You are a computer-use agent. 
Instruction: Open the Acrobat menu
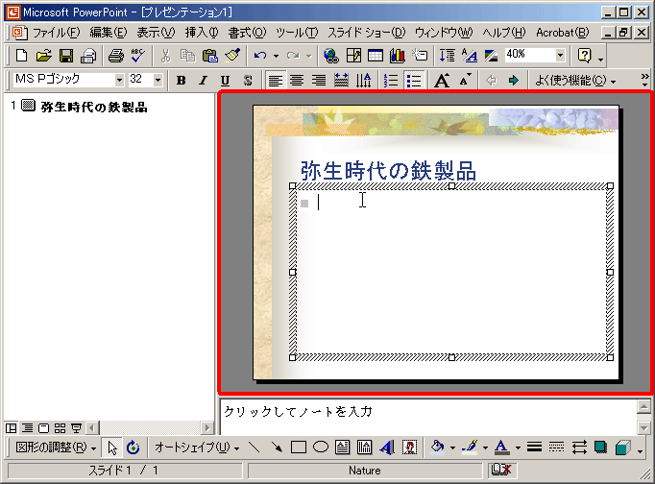click(562, 33)
